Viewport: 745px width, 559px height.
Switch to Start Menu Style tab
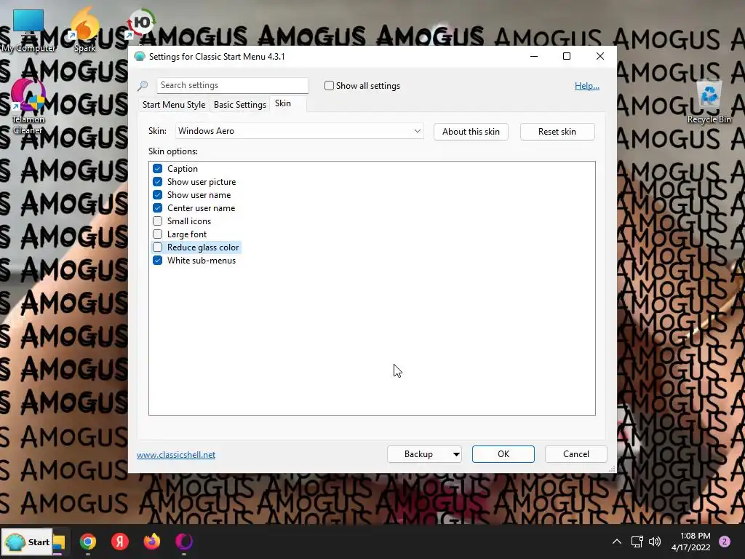[x=174, y=105]
